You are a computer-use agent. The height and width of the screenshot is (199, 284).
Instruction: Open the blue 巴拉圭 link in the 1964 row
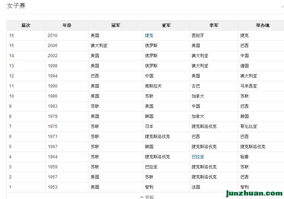(x=198, y=157)
